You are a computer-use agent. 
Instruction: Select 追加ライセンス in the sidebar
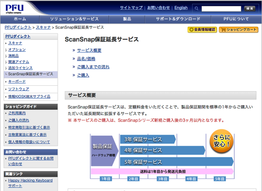(20, 68)
